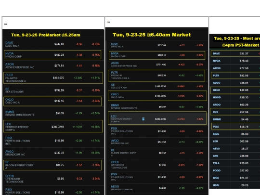
Task: Click PLTR ticker priced $181.675
Action: [9, 75]
